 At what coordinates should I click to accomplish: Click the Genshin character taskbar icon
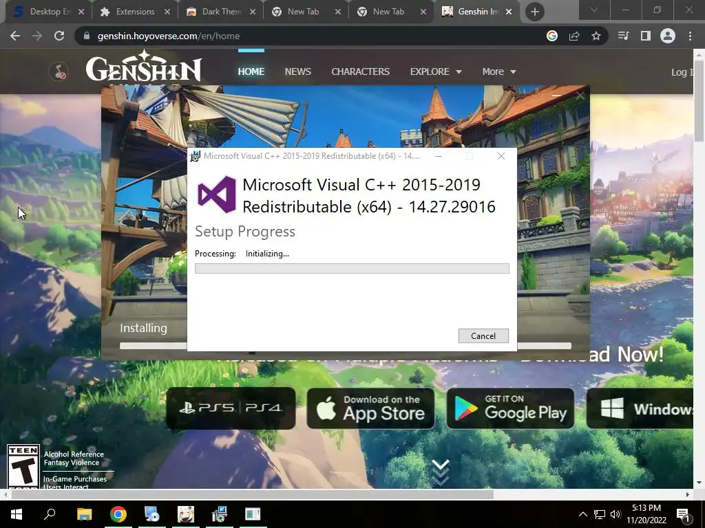[x=186, y=514]
